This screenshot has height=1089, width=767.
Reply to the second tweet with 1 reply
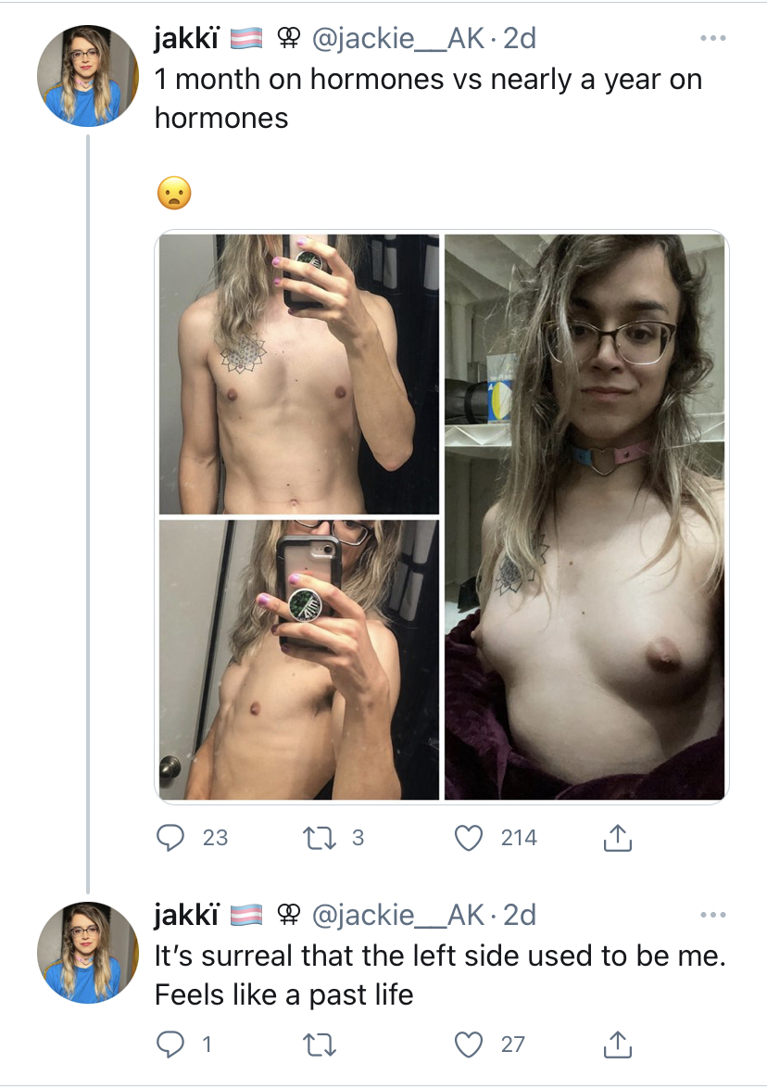170,1044
